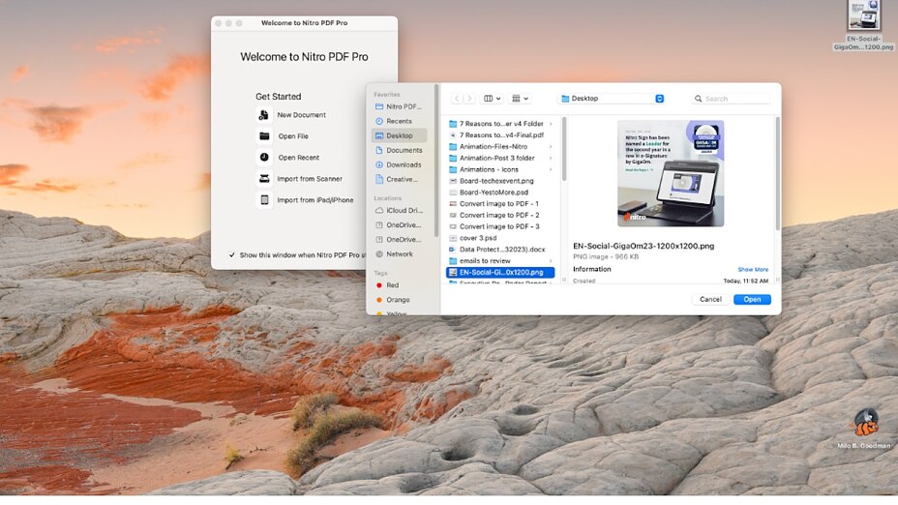Click the Open button
Image resolution: width=898 pixels, height=505 pixels.
tap(752, 300)
